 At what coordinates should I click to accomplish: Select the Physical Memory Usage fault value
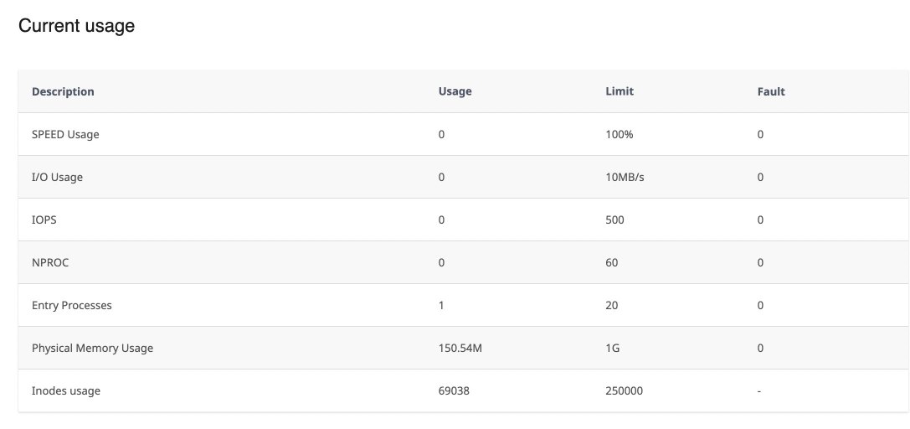pos(760,349)
